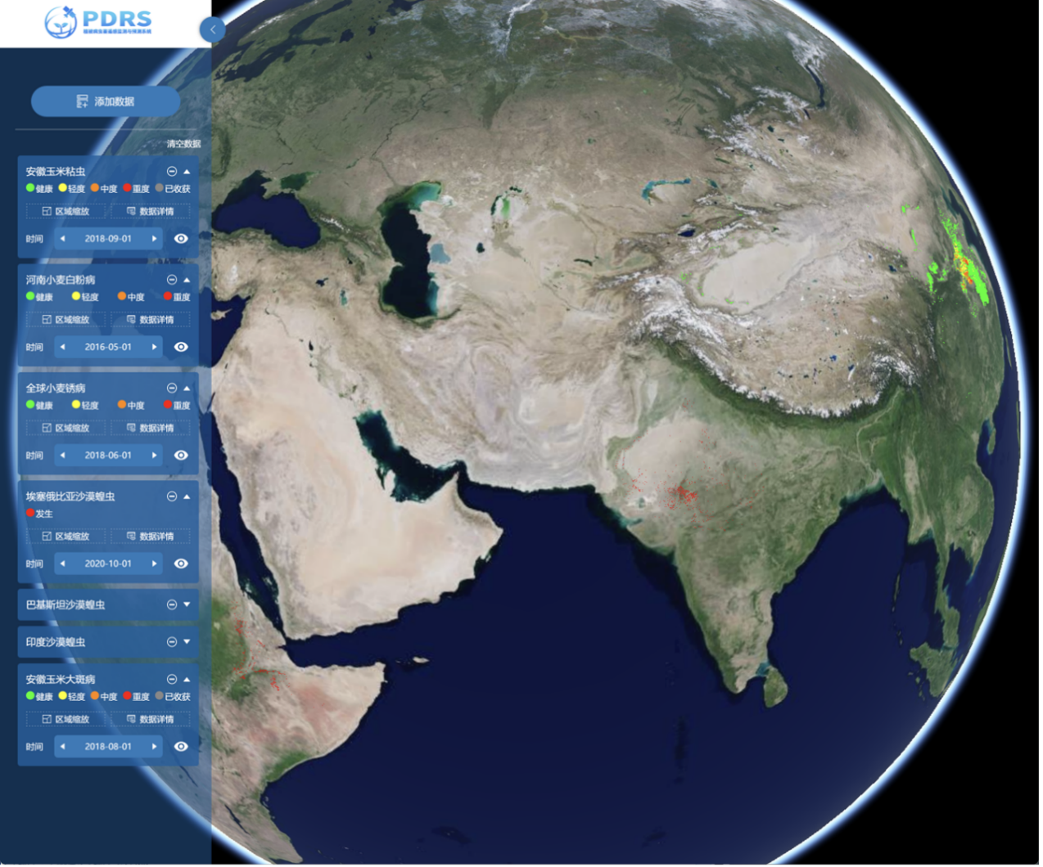Show the 安徽玉米大斑病 layer via eye icon
Viewport: 1043px width, 867px height.
[181, 746]
